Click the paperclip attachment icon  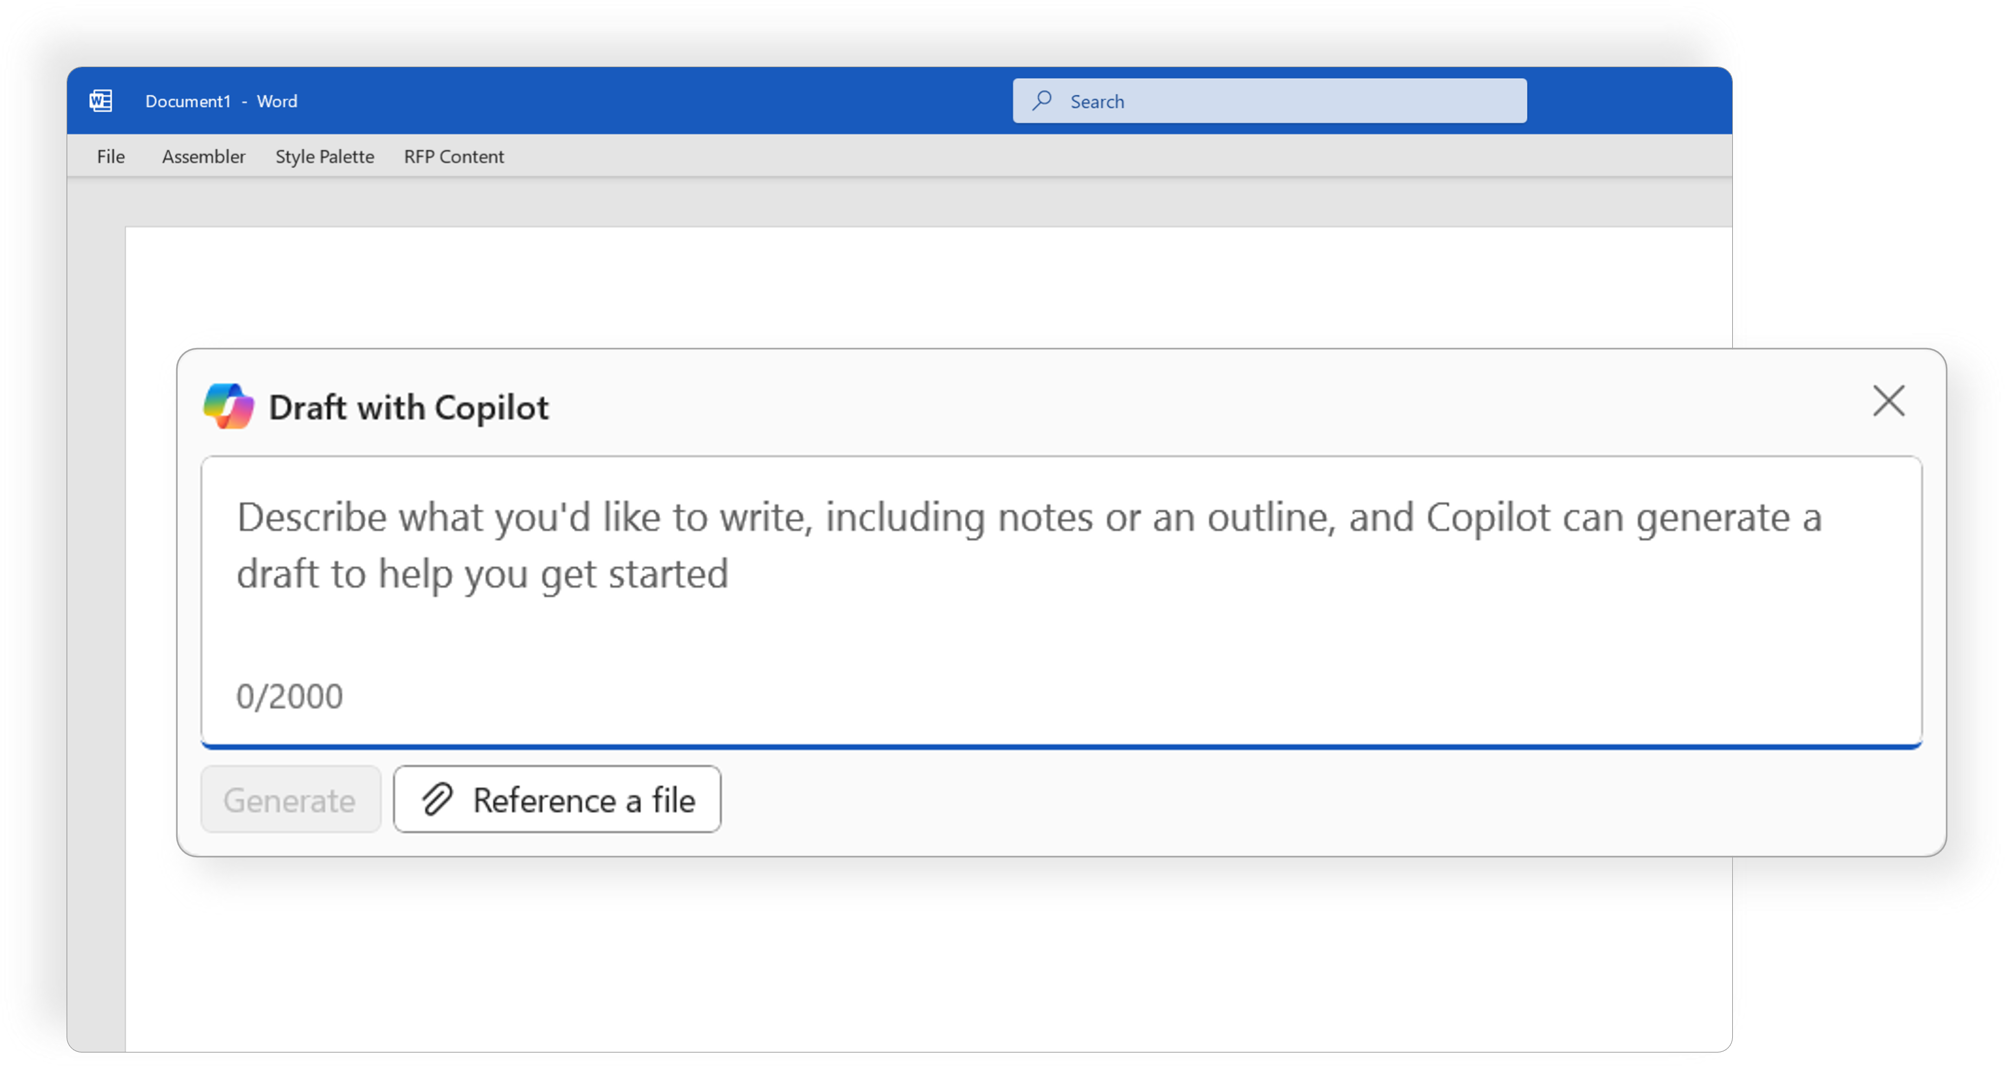tap(437, 799)
